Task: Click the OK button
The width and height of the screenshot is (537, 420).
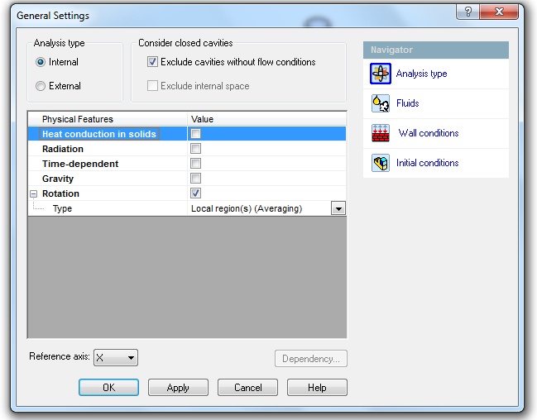Action: 108,388
